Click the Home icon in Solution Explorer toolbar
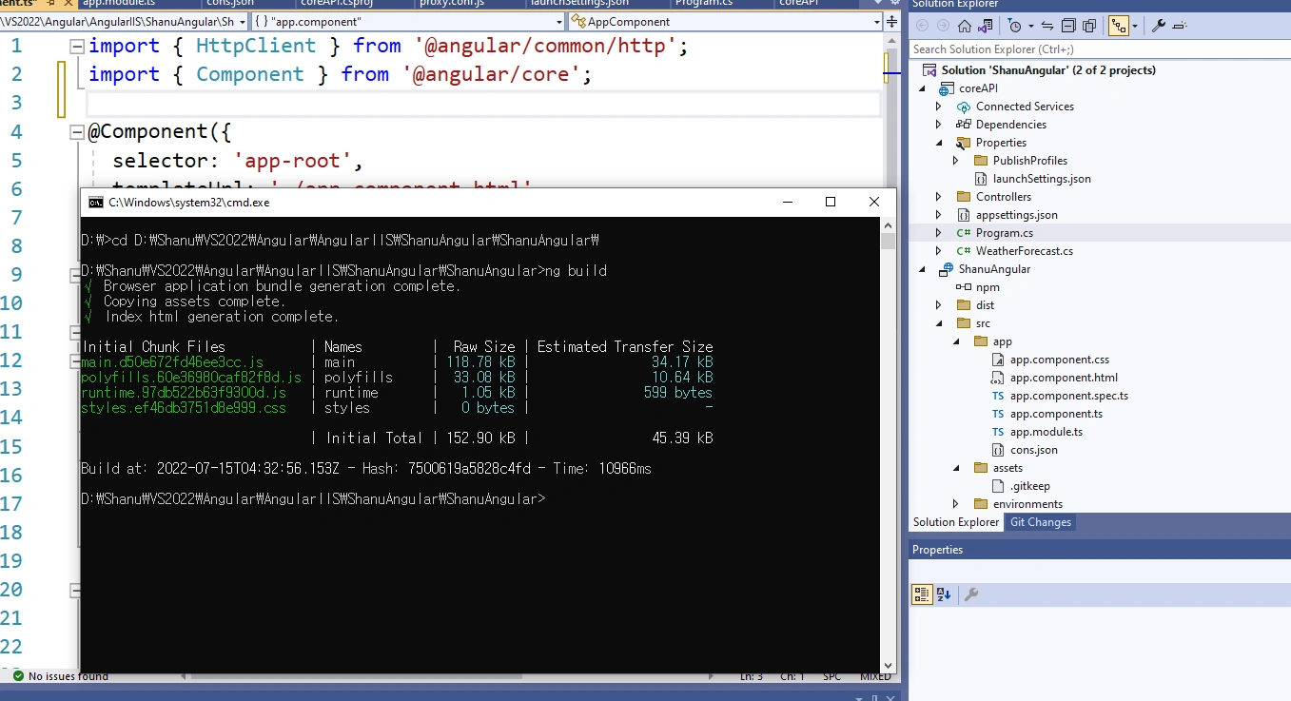Image resolution: width=1291 pixels, height=701 pixels. (965, 27)
